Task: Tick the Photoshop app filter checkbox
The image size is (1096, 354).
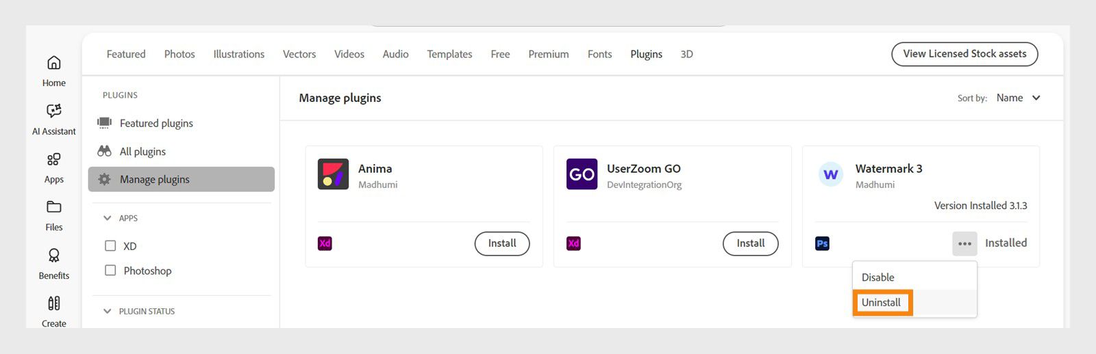Action: (110, 270)
